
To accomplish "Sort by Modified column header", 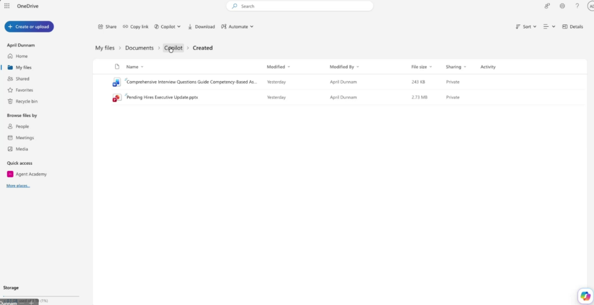I will 276,67.
